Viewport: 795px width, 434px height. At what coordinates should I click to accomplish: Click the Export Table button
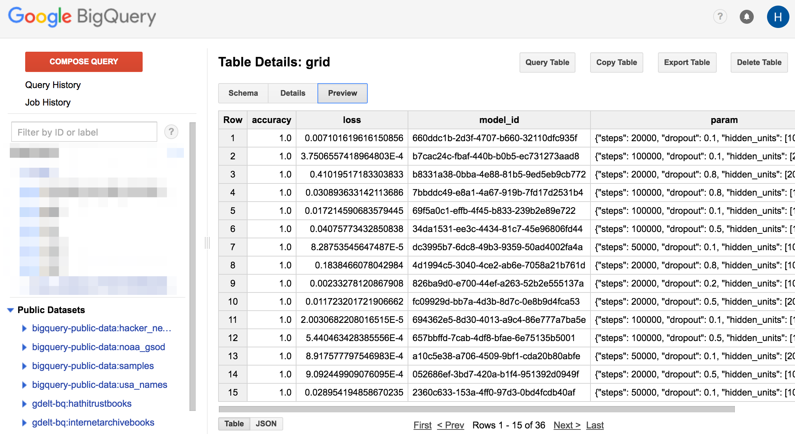coord(687,62)
